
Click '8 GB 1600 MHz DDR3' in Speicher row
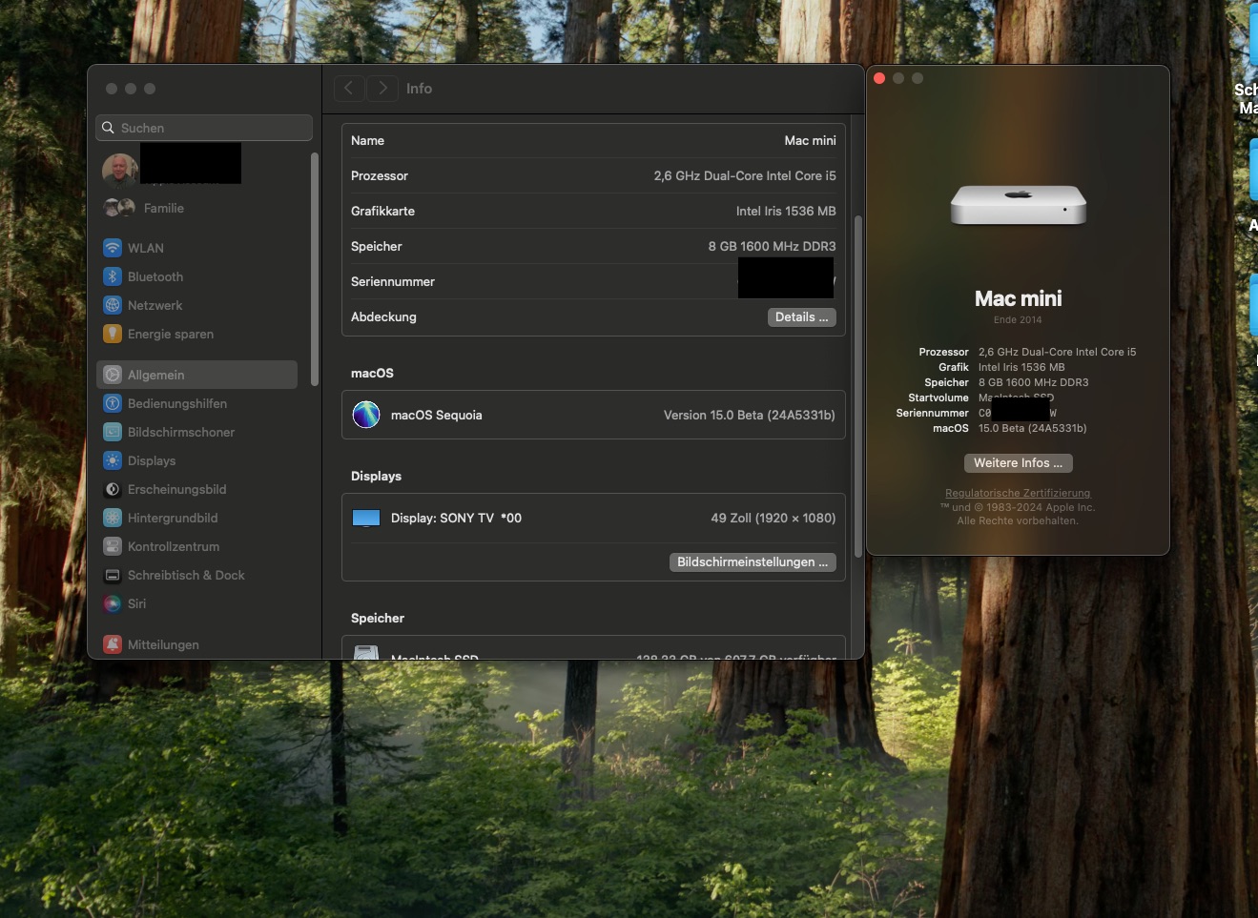[x=773, y=246]
